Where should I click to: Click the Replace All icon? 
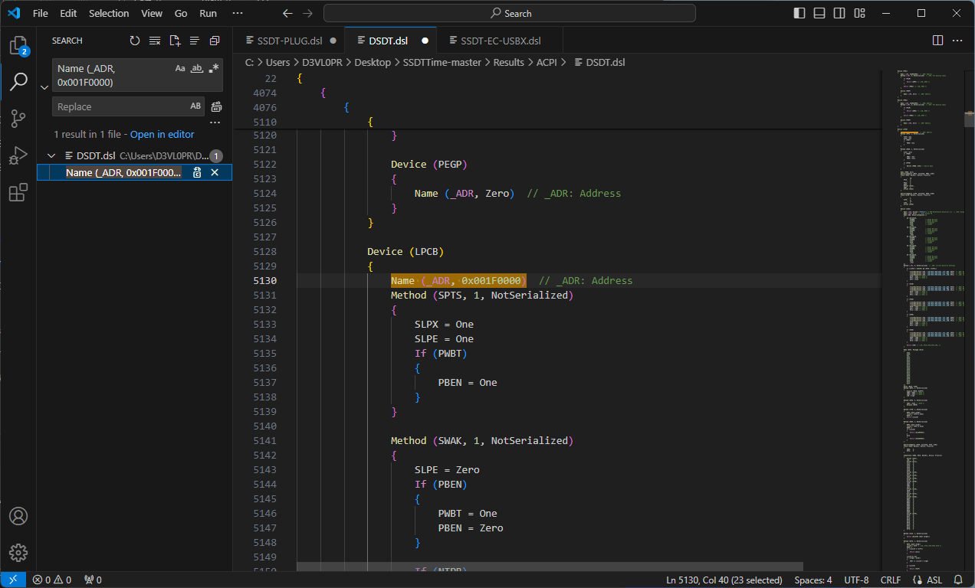click(x=217, y=106)
